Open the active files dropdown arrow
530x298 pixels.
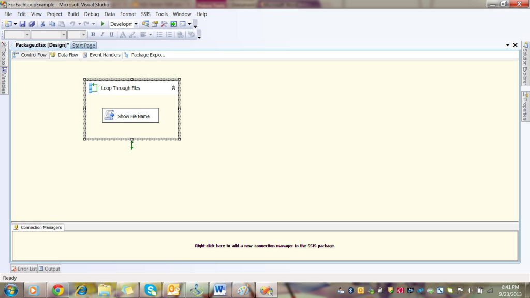[508, 45]
